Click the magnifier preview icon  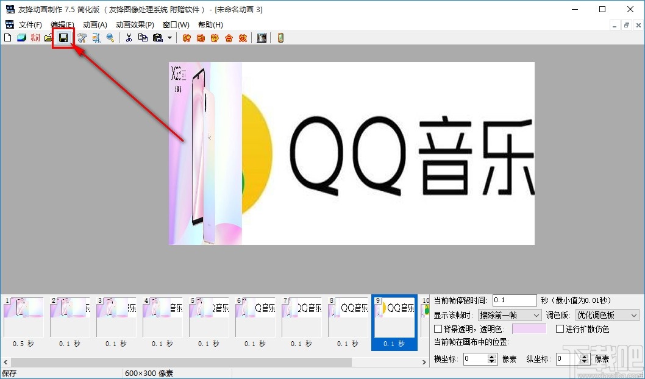[110, 38]
